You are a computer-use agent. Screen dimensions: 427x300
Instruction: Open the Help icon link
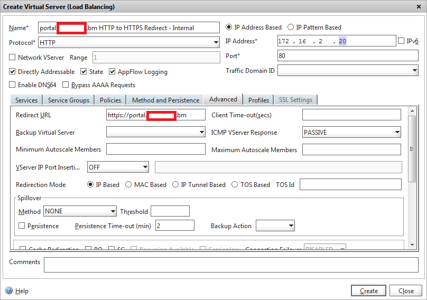pyautogui.click(x=8, y=290)
